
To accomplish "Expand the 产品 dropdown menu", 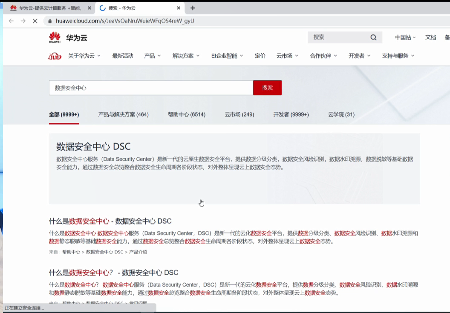I will [x=152, y=56].
